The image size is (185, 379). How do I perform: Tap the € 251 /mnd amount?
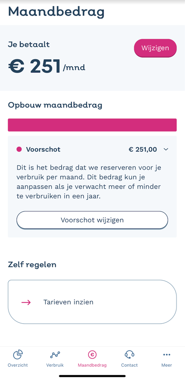(x=46, y=66)
